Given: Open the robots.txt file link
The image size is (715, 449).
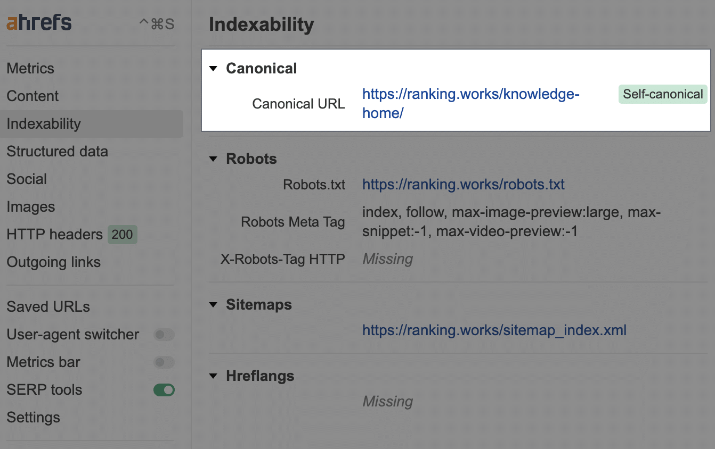Looking at the screenshot, I should tap(463, 184).
